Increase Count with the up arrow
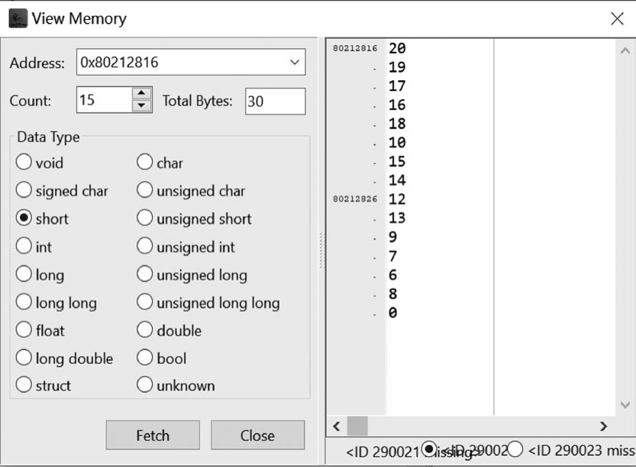Viewport: 636px width, 467px height. coord(141,93)
